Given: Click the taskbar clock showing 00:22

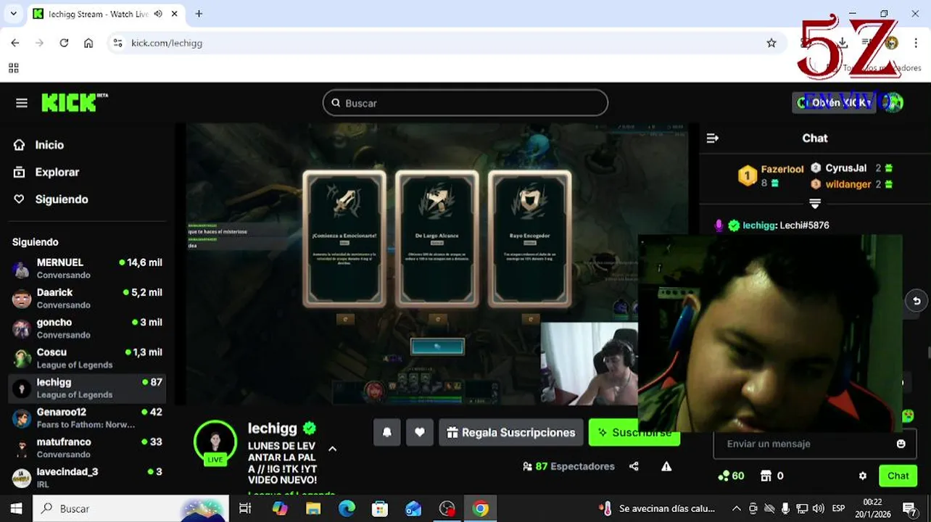Looking at the screenshot, I should tap(872, 508).
